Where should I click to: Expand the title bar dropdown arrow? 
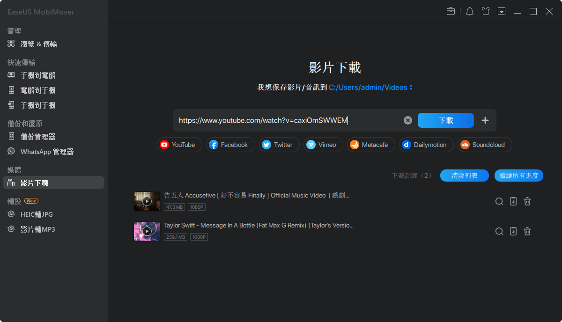(x=501, y=11)
